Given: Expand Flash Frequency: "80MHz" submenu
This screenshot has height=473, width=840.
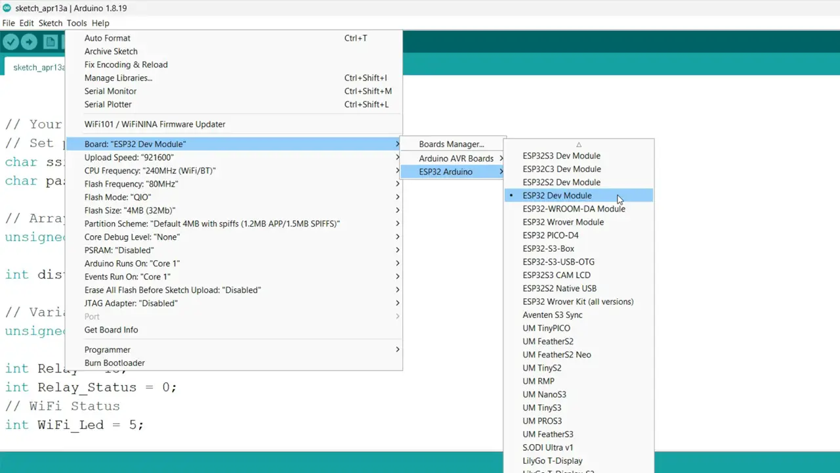Looking at the screenshot, I should click(234, 184).
